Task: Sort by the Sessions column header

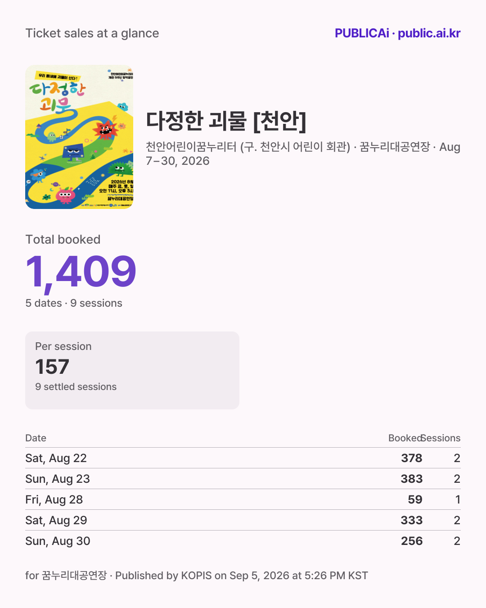Action: (441, 438)
